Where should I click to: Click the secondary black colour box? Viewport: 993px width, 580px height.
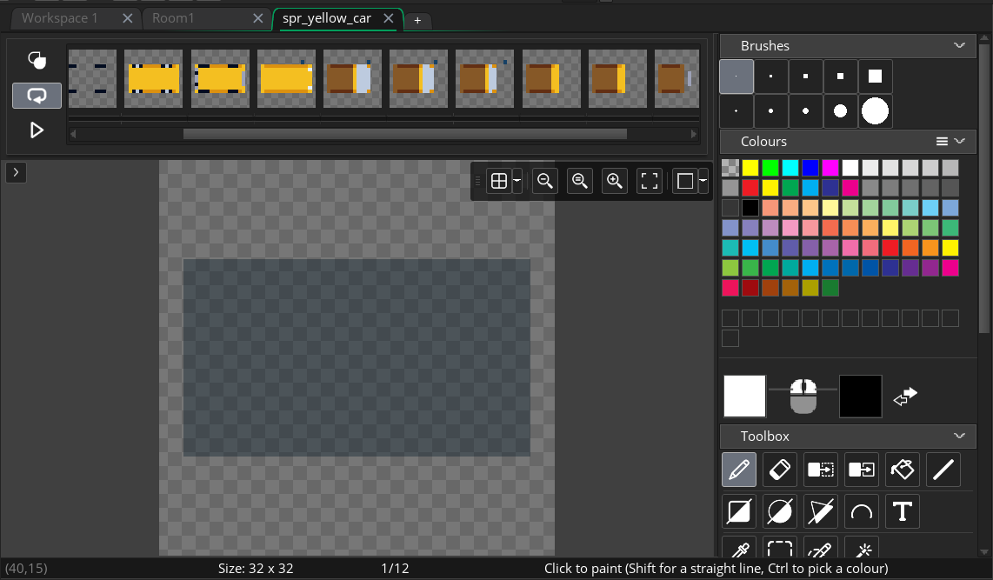coord(860,397)
